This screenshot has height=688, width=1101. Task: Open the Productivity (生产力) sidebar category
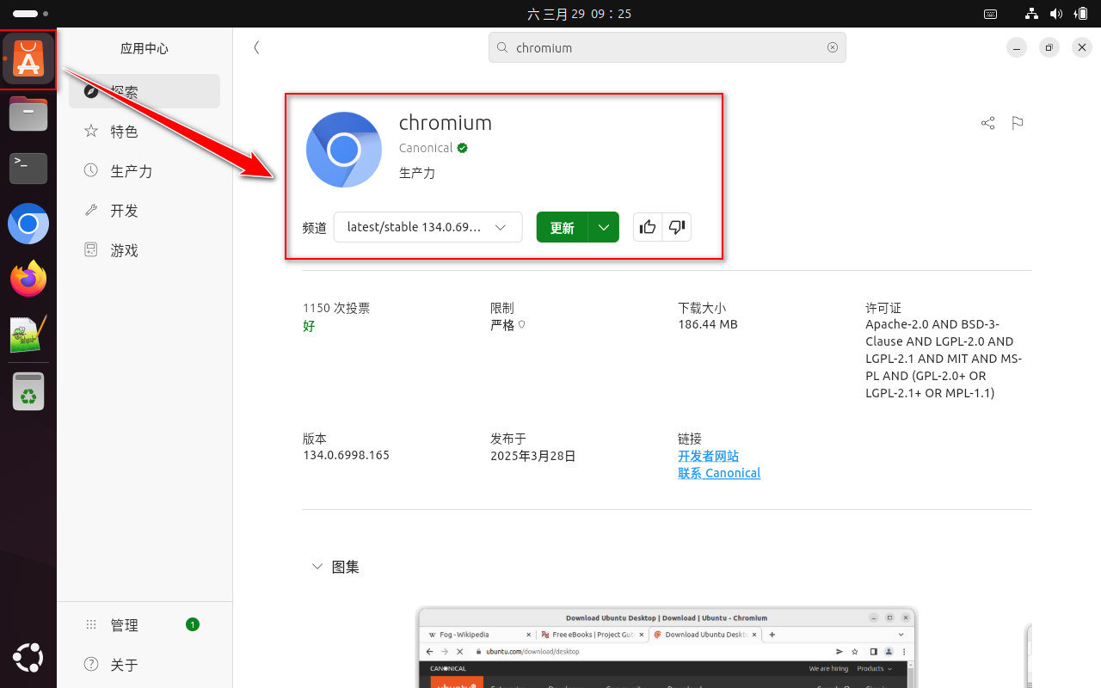(x=145, y=170)
